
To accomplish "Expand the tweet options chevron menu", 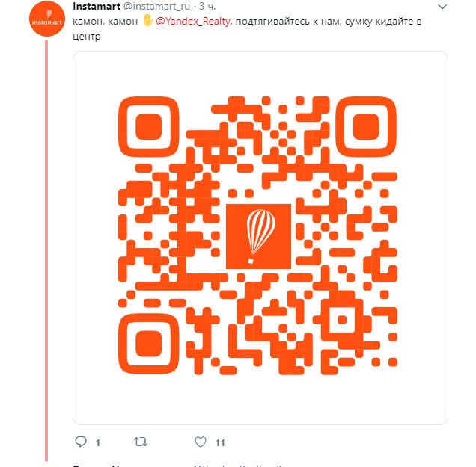I will 442,7.
